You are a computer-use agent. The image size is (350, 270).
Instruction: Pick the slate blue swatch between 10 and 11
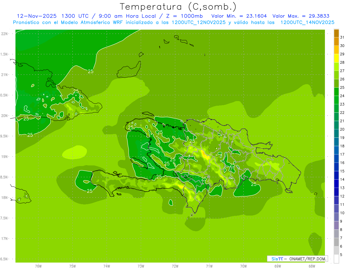(336, 209)
